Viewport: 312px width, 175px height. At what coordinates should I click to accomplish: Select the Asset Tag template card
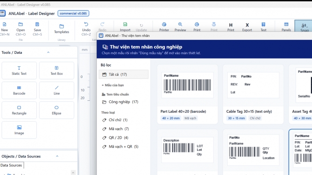click(x=300, y=94)
